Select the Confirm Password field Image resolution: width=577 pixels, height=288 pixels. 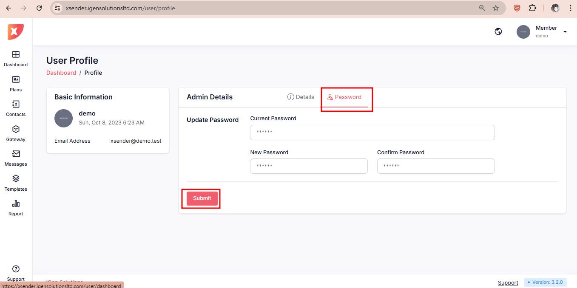tap(435, 166)
